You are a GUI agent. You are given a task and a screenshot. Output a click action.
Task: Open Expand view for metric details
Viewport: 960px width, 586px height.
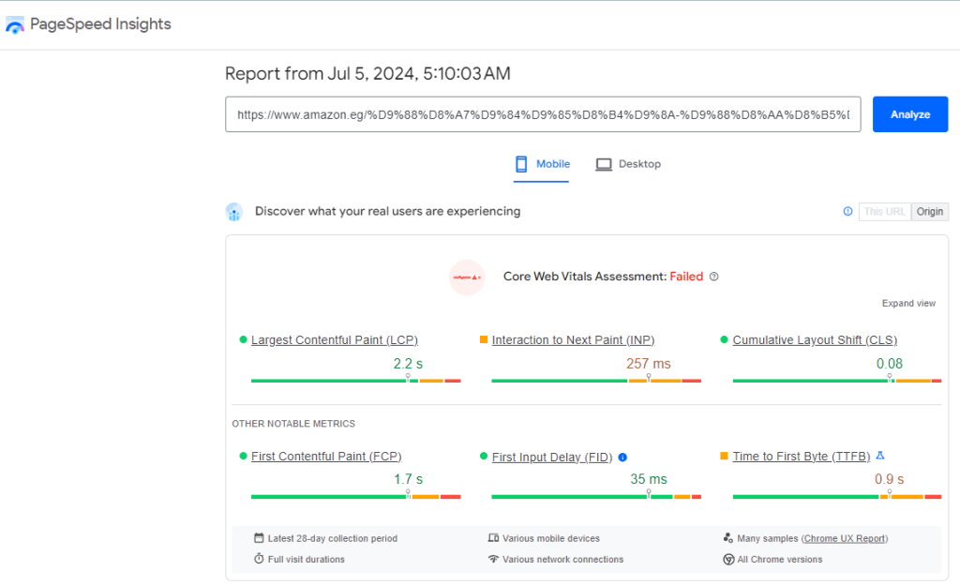pyautogui.click(x=907, y=303)
